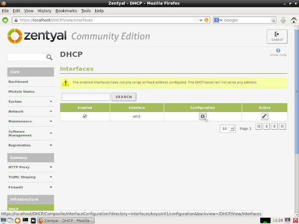Open the search engine selector dropdown
The height and width of the screenshot is (224, 299).
[x=219, y=20]
